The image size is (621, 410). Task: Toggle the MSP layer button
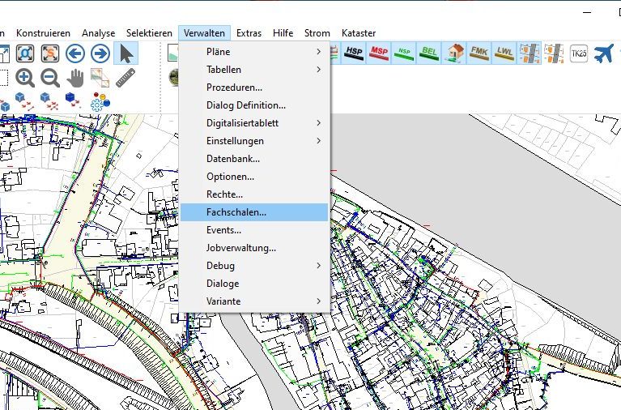click(x=378, y=54)
